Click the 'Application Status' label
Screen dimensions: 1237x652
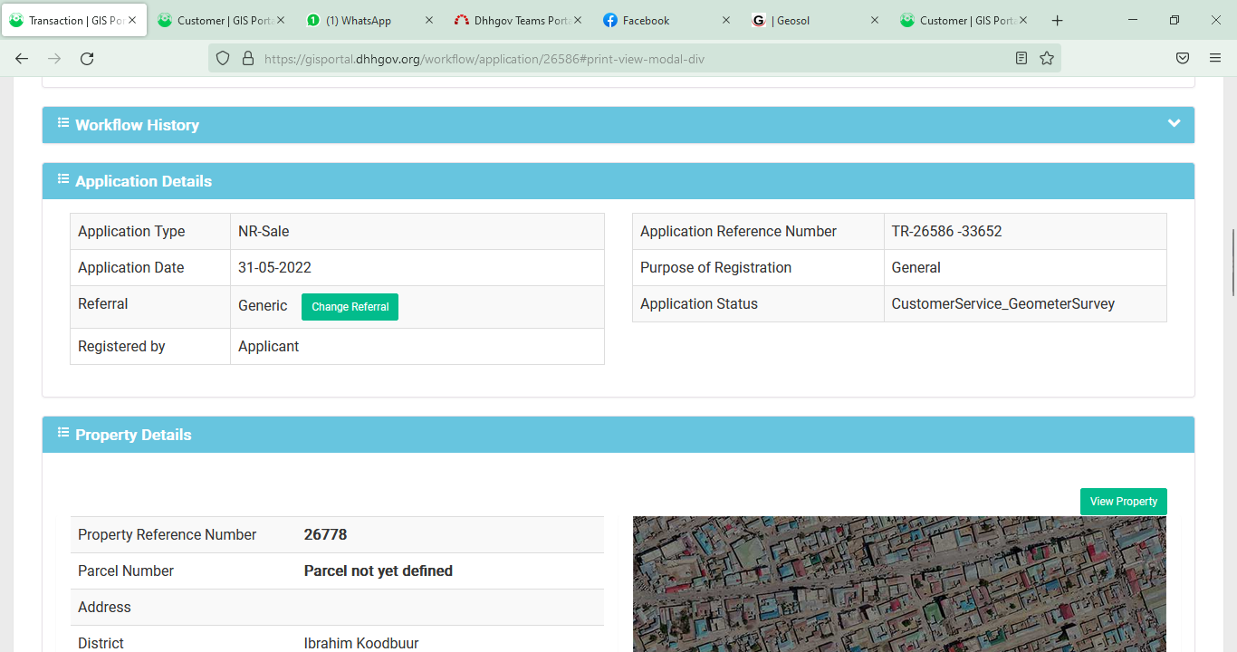point(698,303)
